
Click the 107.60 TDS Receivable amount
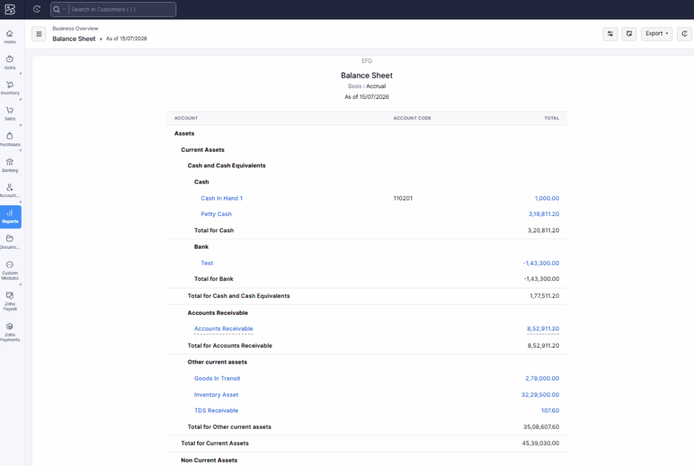pos(550,410)
